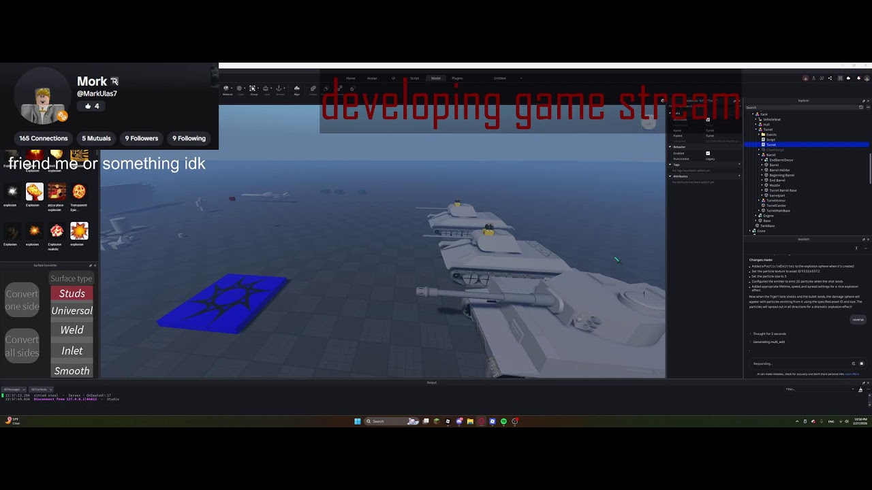Toggle the Archivable checkbox in Properties
Viewport: 872px width, 490px height.
click(708, 120)
